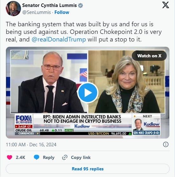
Task: Click the verified badge next to the name
Action: (80, 5)
